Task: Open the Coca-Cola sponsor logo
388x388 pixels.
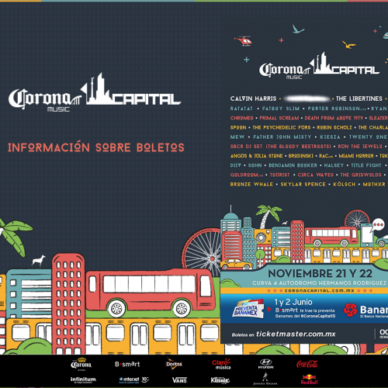Action: (307, 364)
